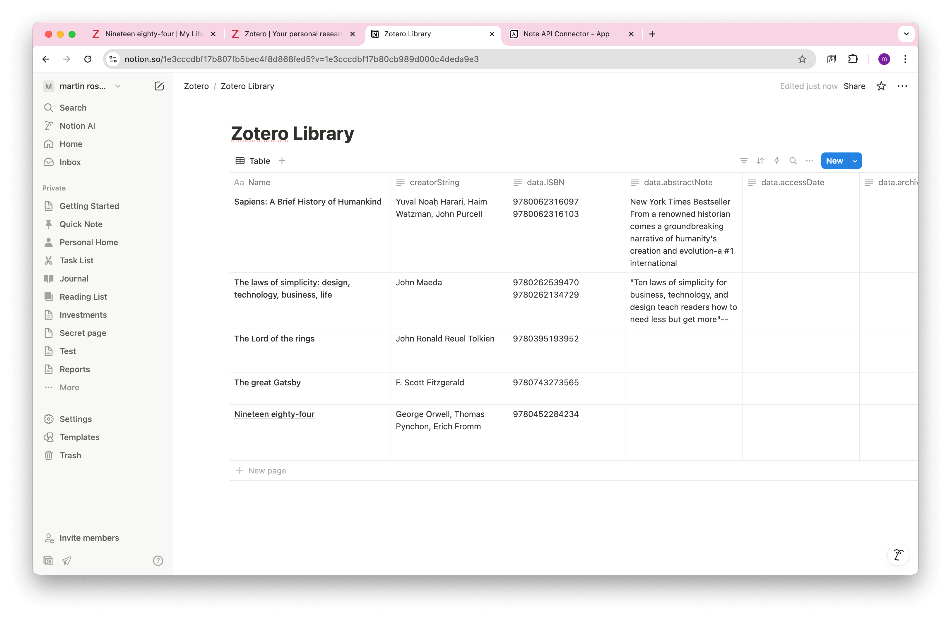951x618 pixels.
Task: Open Chrome three-dot menu
Action: (x=905, y=59)
